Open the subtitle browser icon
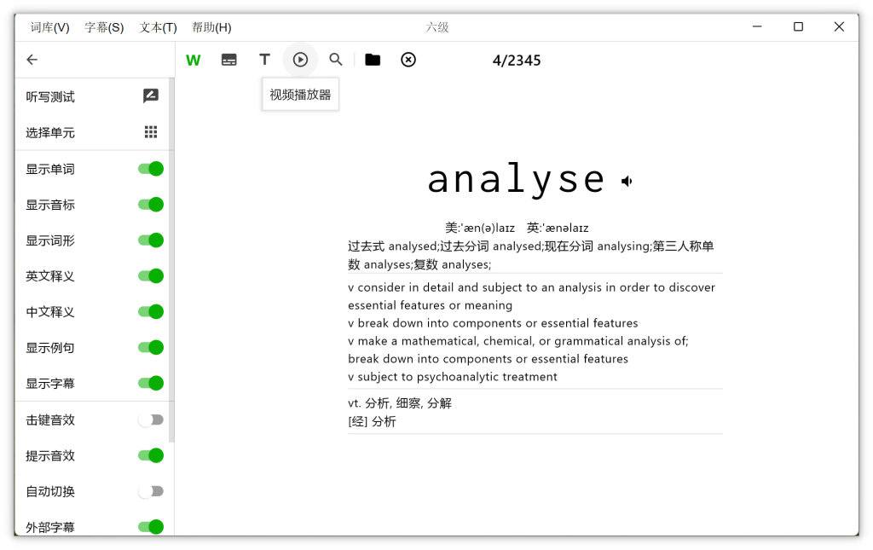873x550 pixels. tap(229, 60)
